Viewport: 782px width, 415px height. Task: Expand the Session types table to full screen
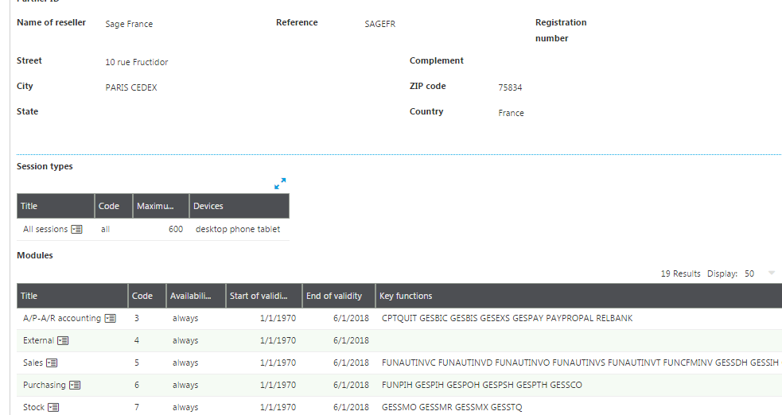280,184
